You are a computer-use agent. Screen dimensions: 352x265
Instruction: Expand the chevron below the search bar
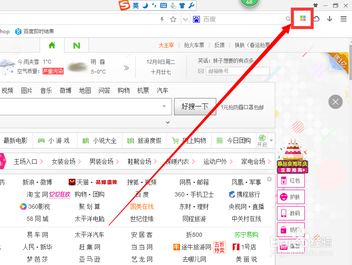pyautogui.click(x=167, y=122)
